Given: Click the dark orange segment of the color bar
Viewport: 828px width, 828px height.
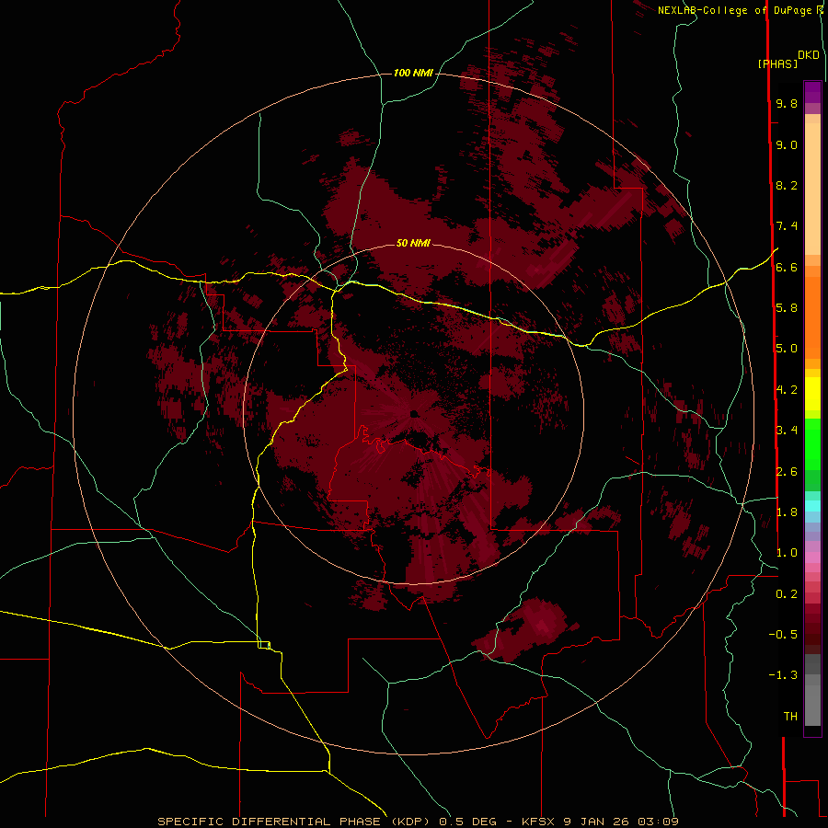Looking at the screenshot, I should click(812, 316).
